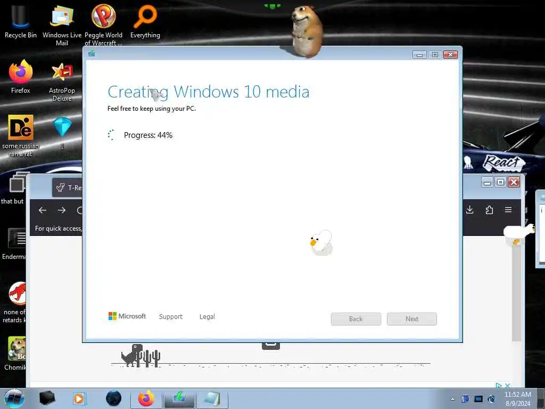Switch to the T-Rex tab in Firefox
This screenshot has width=545, height=409.
click(68, 188)
